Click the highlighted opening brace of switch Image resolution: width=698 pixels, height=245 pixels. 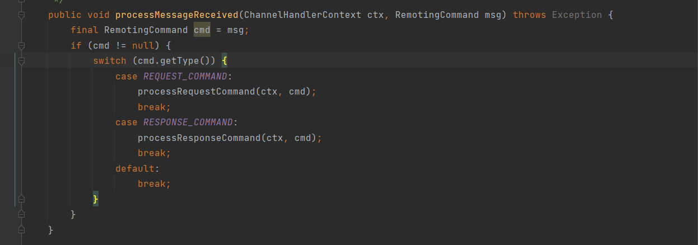point(224,61)
